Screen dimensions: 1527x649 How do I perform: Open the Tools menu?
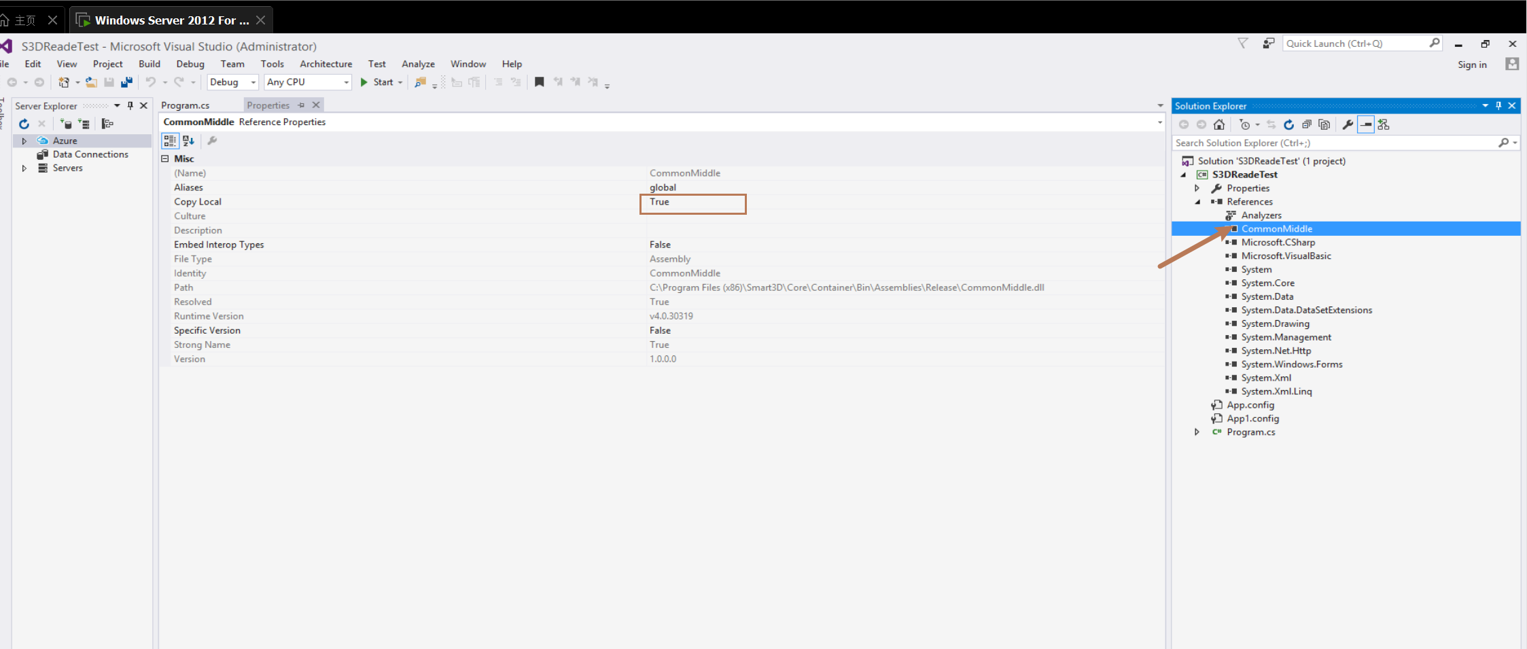click(273, 64)
